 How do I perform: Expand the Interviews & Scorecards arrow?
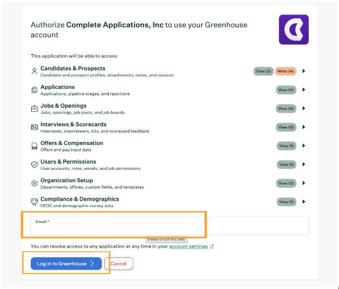click(x=304, y=127)
